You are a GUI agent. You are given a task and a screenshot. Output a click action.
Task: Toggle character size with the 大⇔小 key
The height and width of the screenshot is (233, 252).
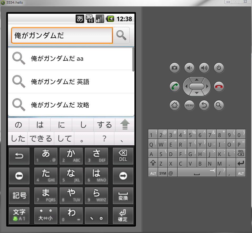pyautogui.click(x=46, y=216)
